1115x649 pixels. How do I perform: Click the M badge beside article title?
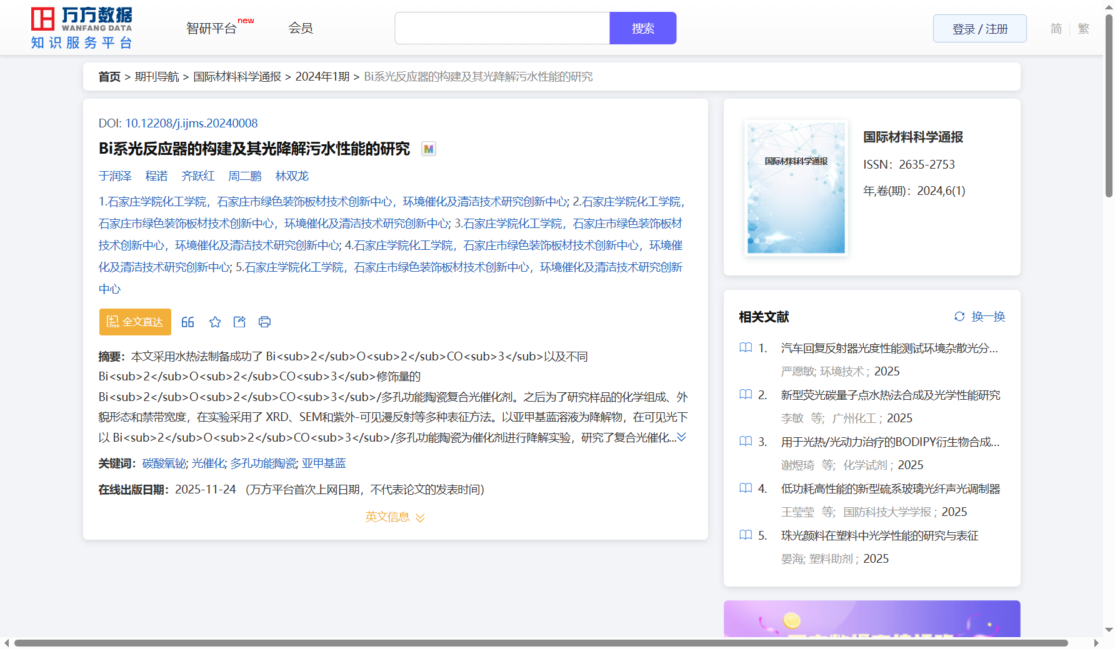428,149
